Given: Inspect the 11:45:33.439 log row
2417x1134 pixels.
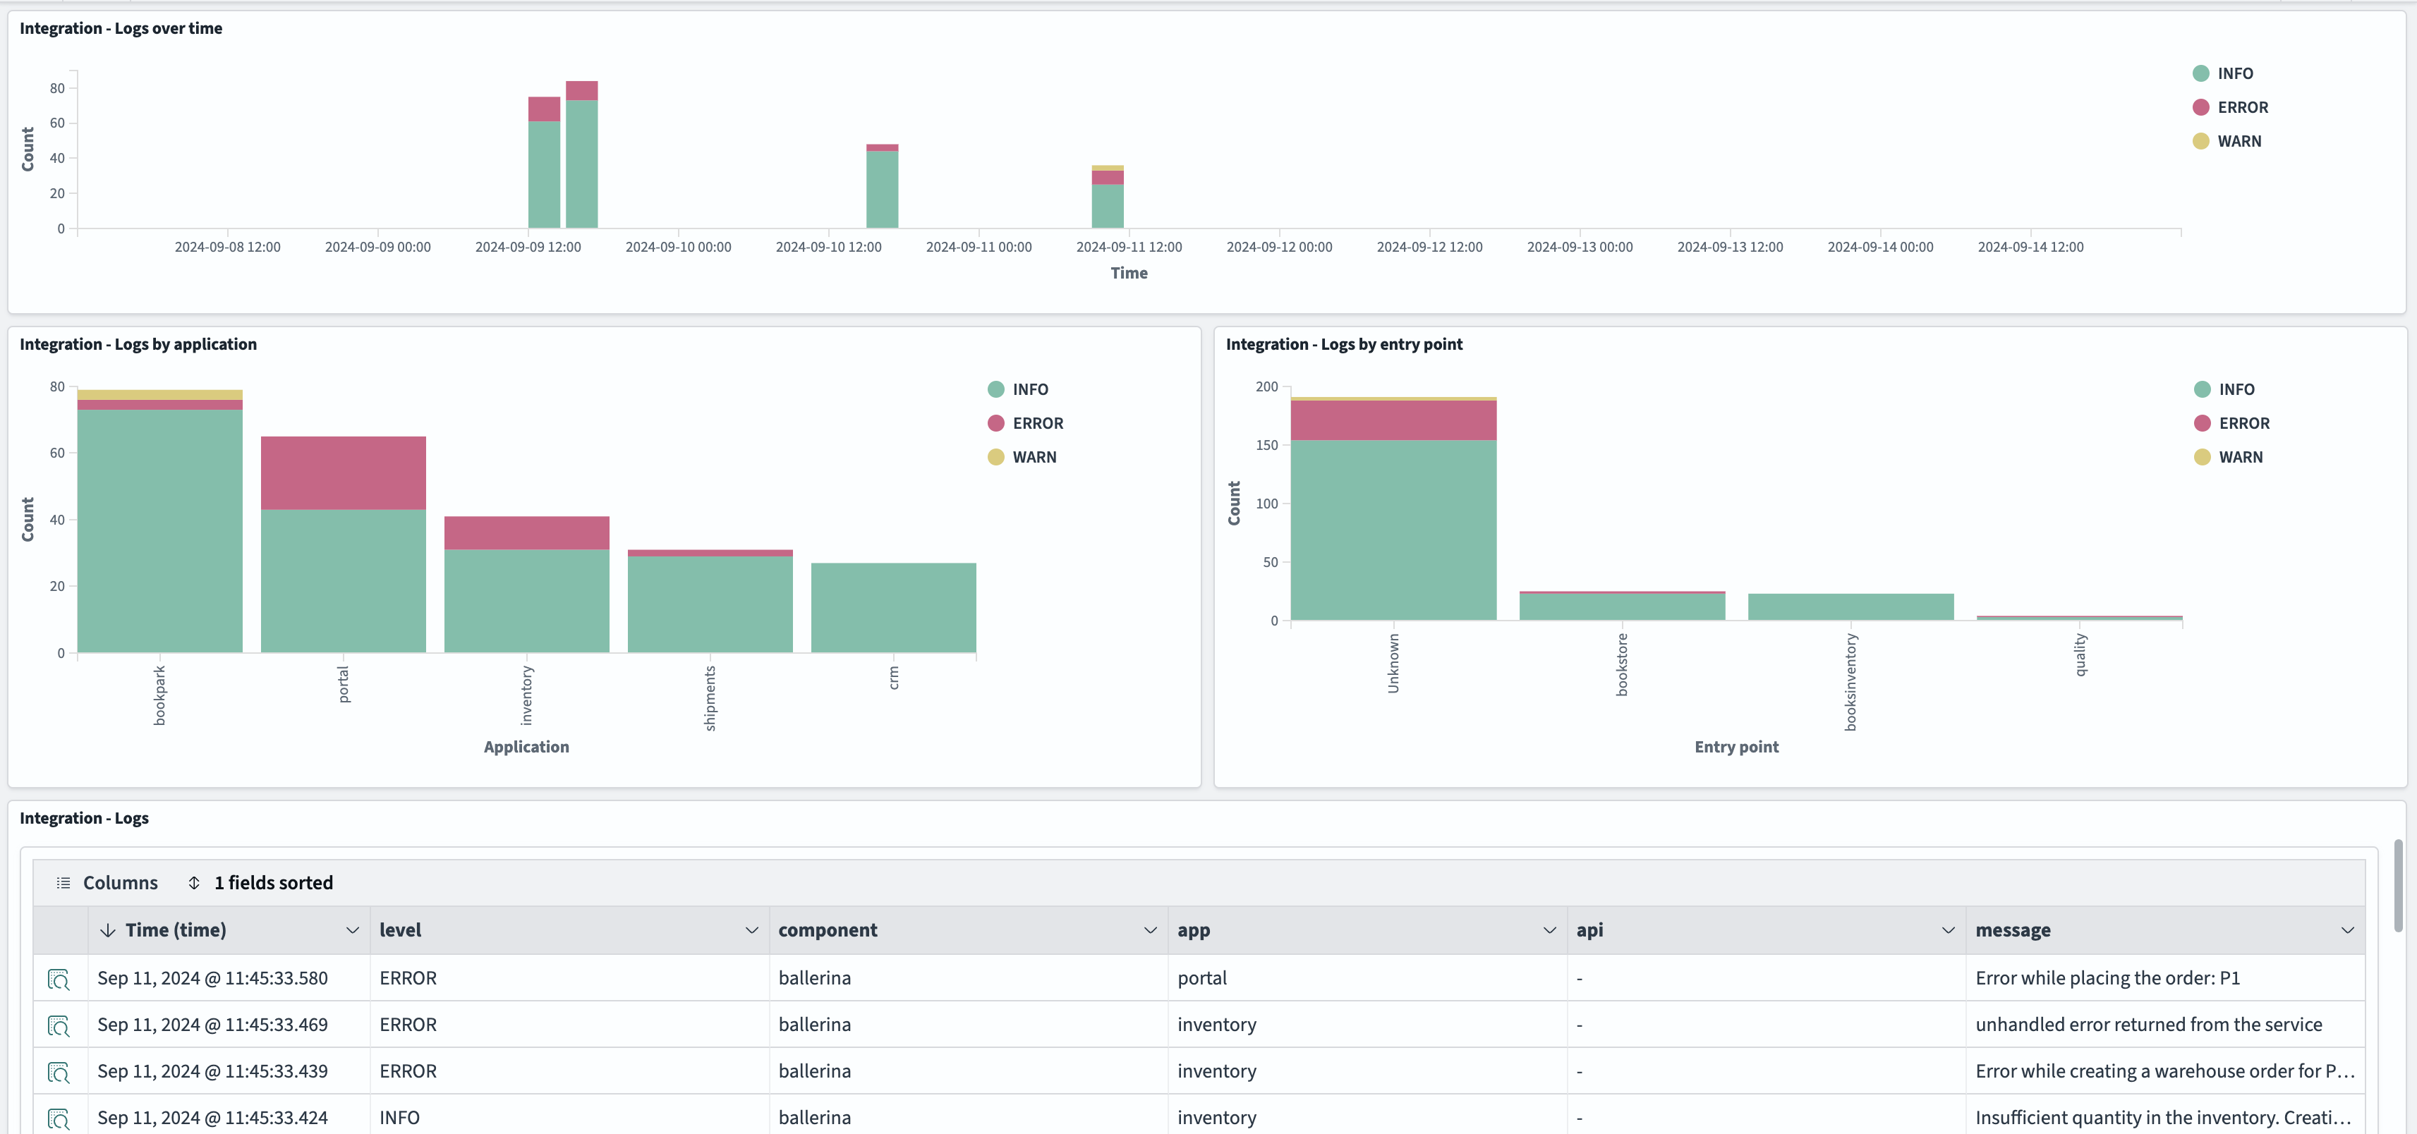Looking at the screenshot, I should (x=58, y=1072).
